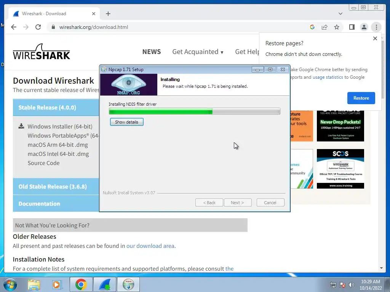
Task: Reload the Wireshark download page
Action: [x=38, y=27]
